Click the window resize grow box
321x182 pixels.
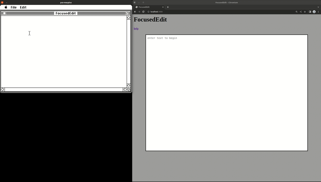(x=129, y=90)
